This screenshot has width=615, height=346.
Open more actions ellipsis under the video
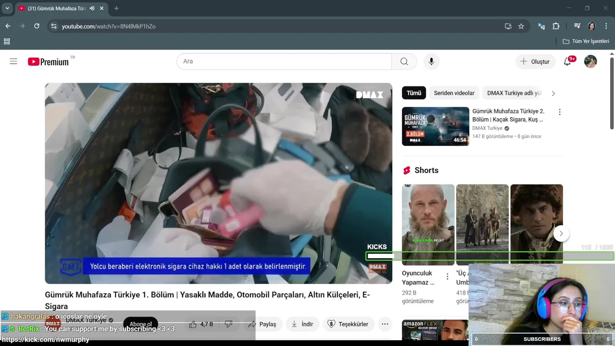pyautogui.click(x=385, y=324)
